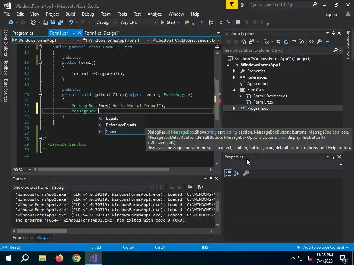
Task: Click the Property Pages wrench in Properties panel
Action: point(246,173)
